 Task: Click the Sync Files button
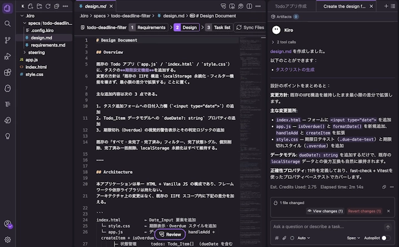[x=250, y=27]
